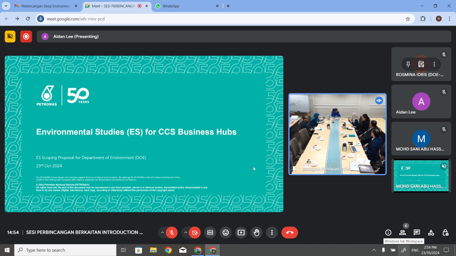
Task: Click the Present now screen share icon
Action: point(241,233)
